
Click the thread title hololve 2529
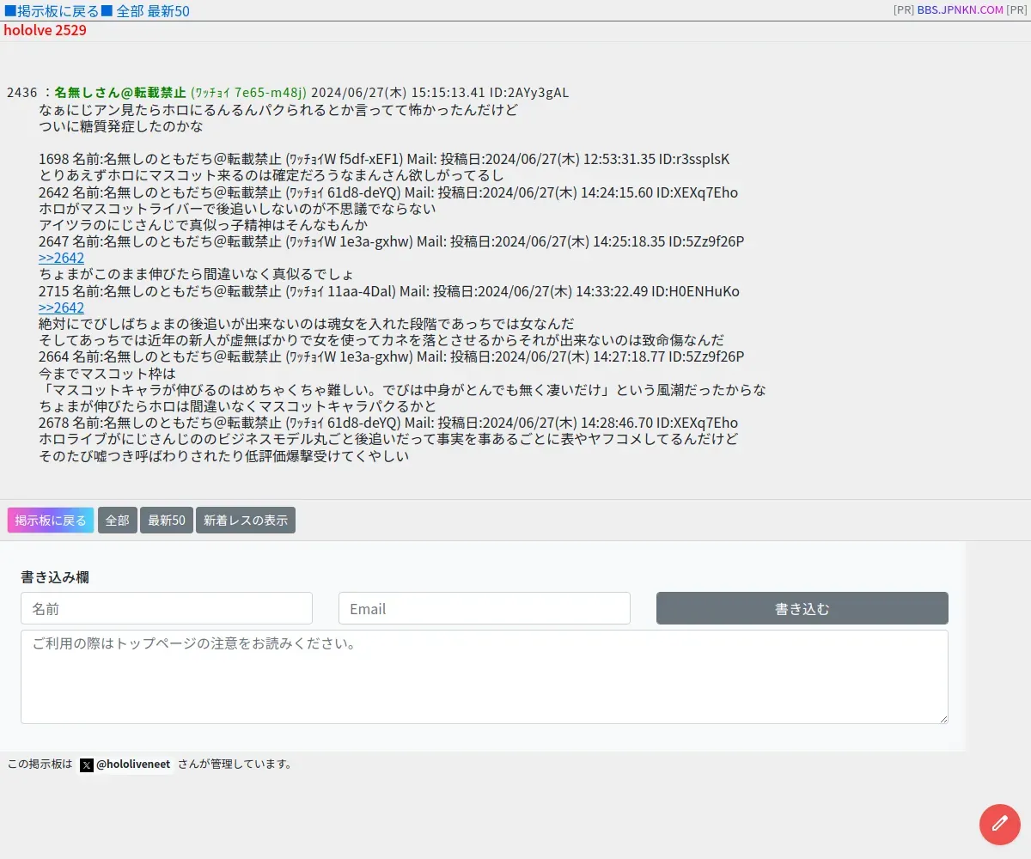(45, 30)
